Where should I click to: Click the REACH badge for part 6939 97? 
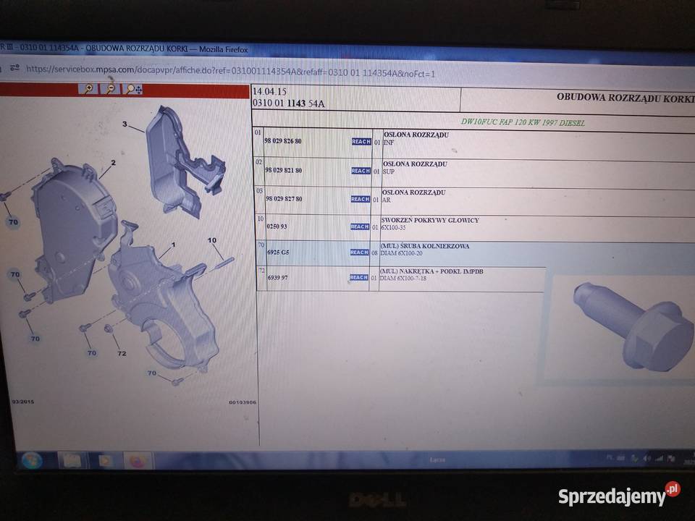point(358,277)
